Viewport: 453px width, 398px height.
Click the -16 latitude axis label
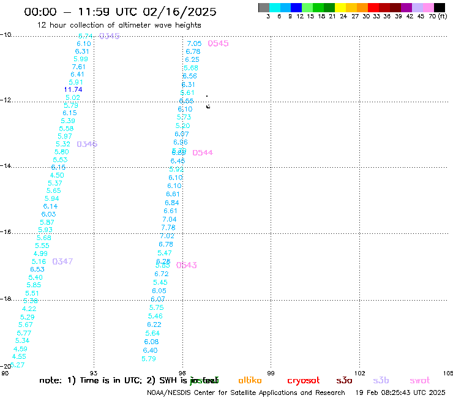[6, 232]
